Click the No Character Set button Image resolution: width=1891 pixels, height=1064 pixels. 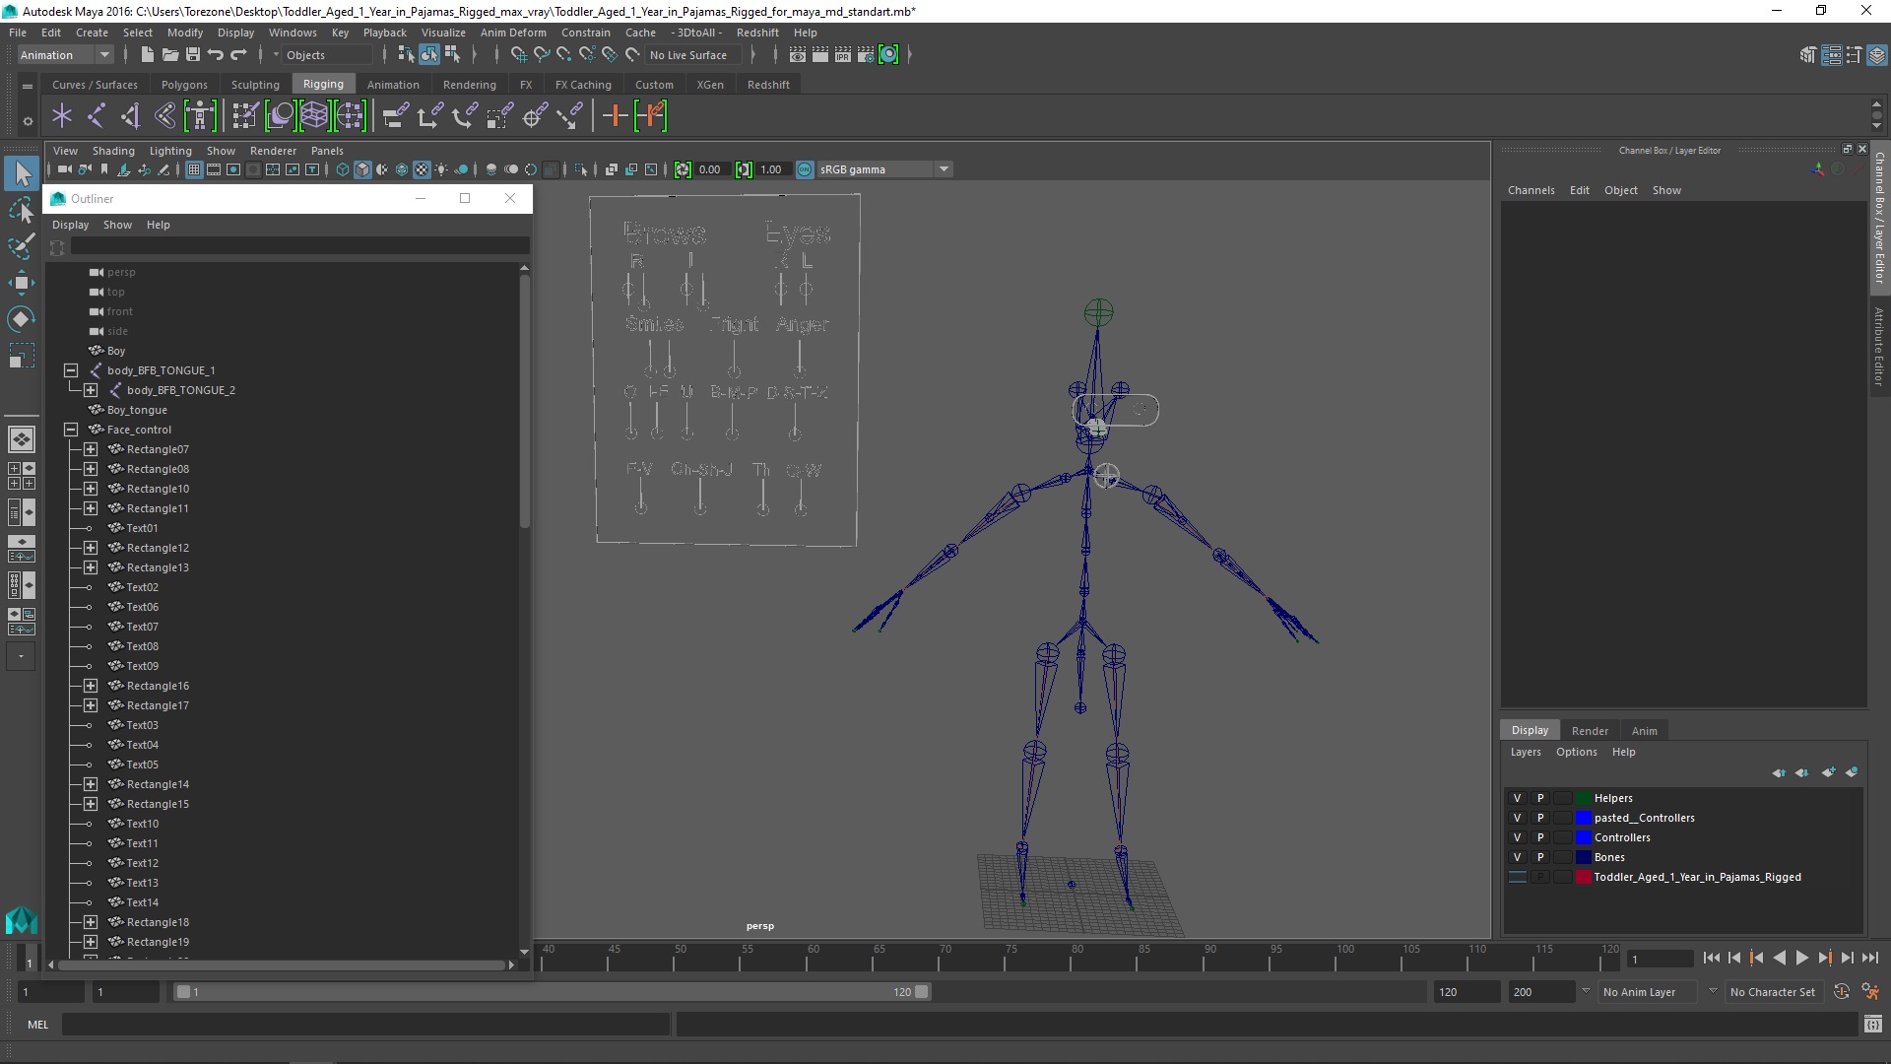click(1772, 992)
